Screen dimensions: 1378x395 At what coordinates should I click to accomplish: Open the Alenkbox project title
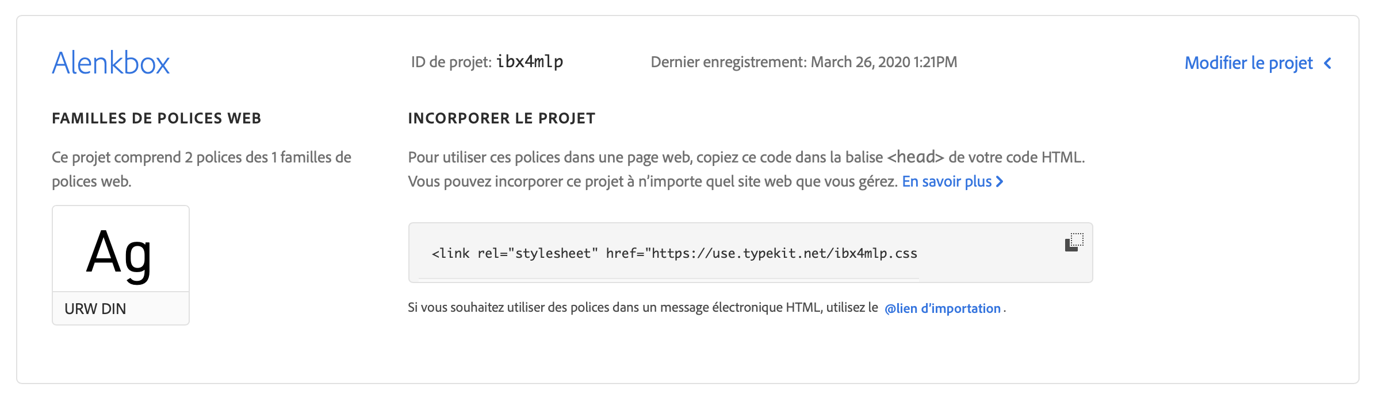tap(111, 63)
